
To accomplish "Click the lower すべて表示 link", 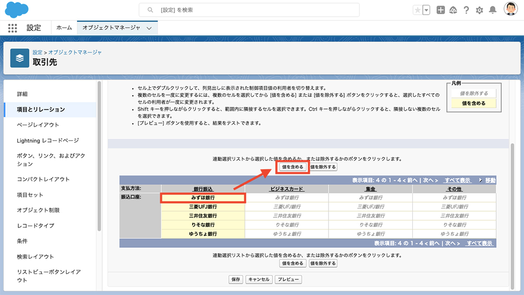I will pyautogui.click(x=479, y=243).
